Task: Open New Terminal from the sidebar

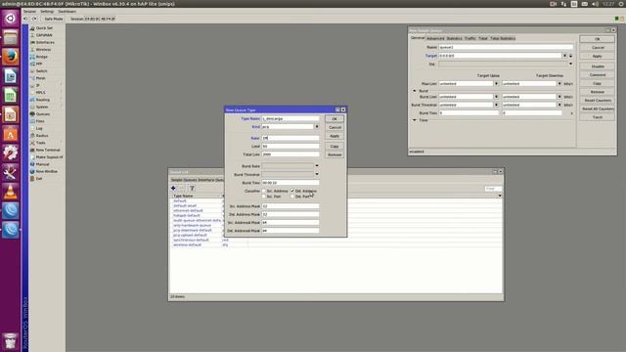Action: point(48,150)
